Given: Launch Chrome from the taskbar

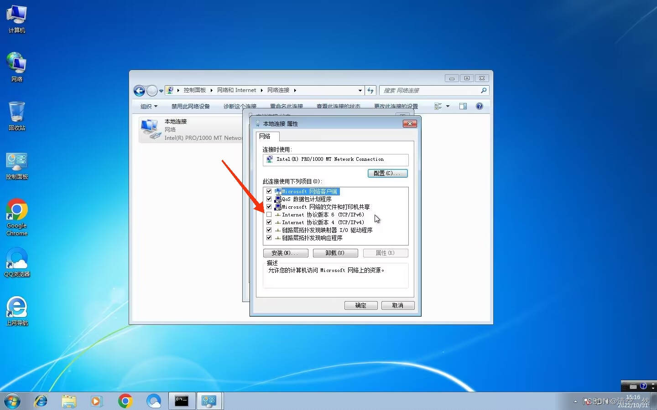Looking at the screenshot, I should [x=125, y=401].
